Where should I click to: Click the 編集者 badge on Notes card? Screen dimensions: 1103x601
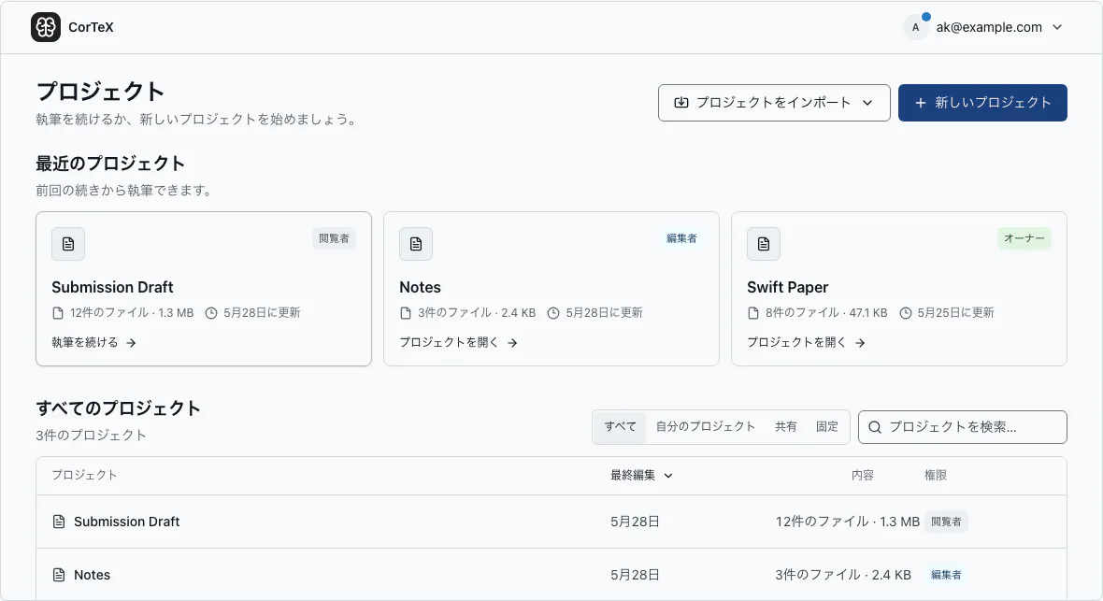coord(680,238)
